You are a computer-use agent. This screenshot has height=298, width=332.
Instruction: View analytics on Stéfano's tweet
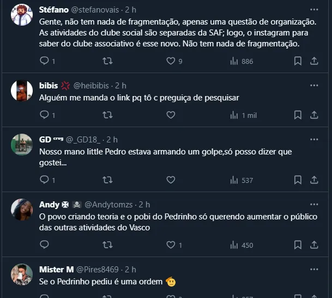tap(234, 61)
